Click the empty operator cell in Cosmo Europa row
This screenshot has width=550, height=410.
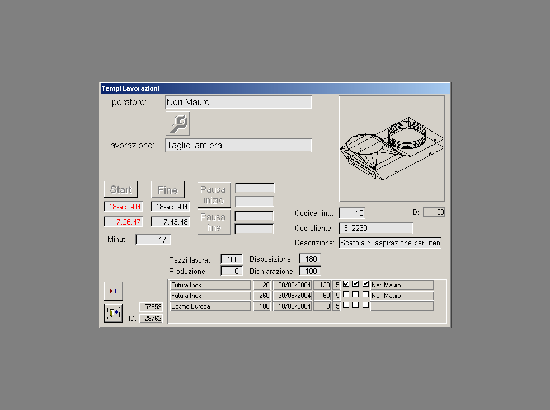click(402, 306)
